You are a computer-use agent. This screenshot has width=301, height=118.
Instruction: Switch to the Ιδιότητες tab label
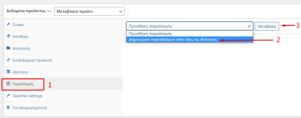pos(20,72)
